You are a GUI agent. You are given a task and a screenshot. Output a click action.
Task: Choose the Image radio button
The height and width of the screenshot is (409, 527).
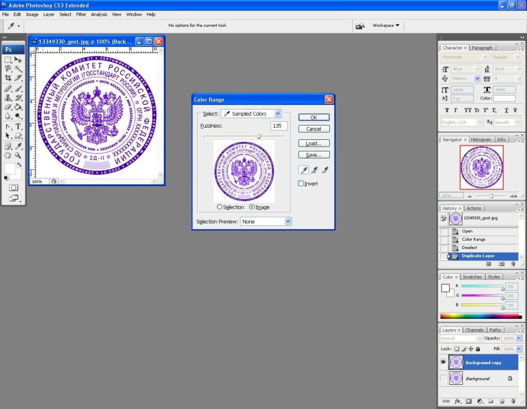pyautogui.click(x=251, y=207)
